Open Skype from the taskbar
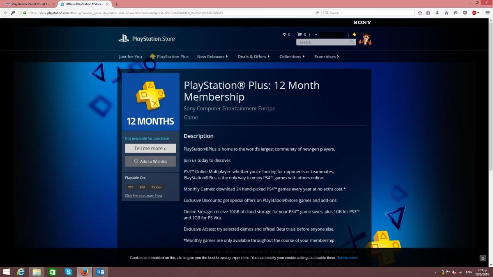The width and height of the screenshot is (493, 277). point(69,272)
